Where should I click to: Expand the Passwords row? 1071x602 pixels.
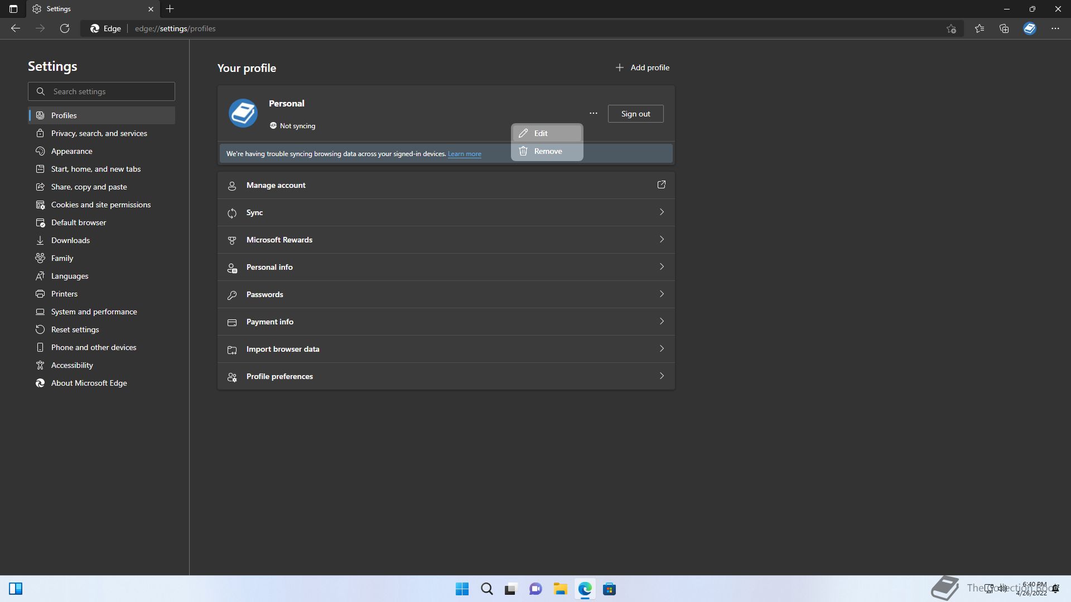[446, 294]
